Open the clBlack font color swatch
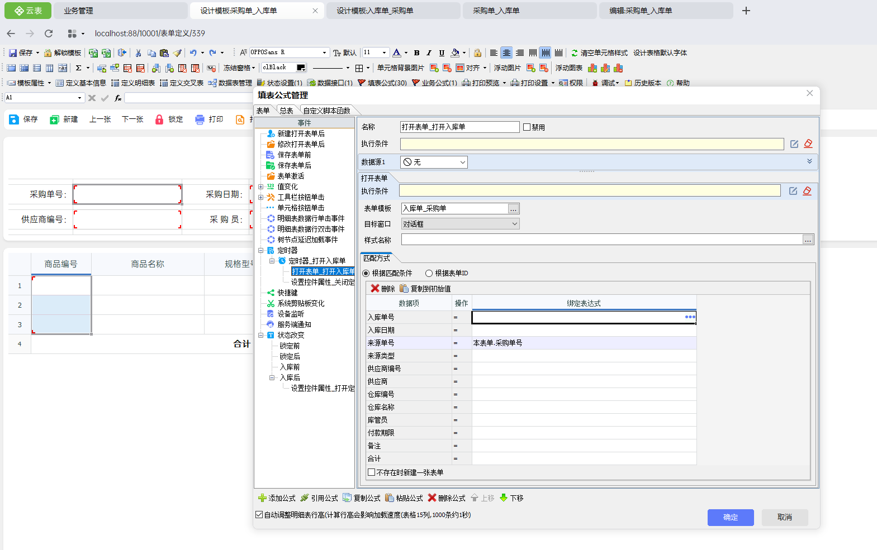The height and width of the screenshot is (550, 877). (x=301, y=68)
